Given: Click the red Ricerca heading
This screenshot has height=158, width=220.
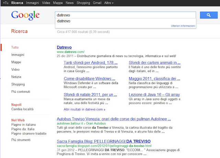Looking at the screenshot, I should coord(19,31).
